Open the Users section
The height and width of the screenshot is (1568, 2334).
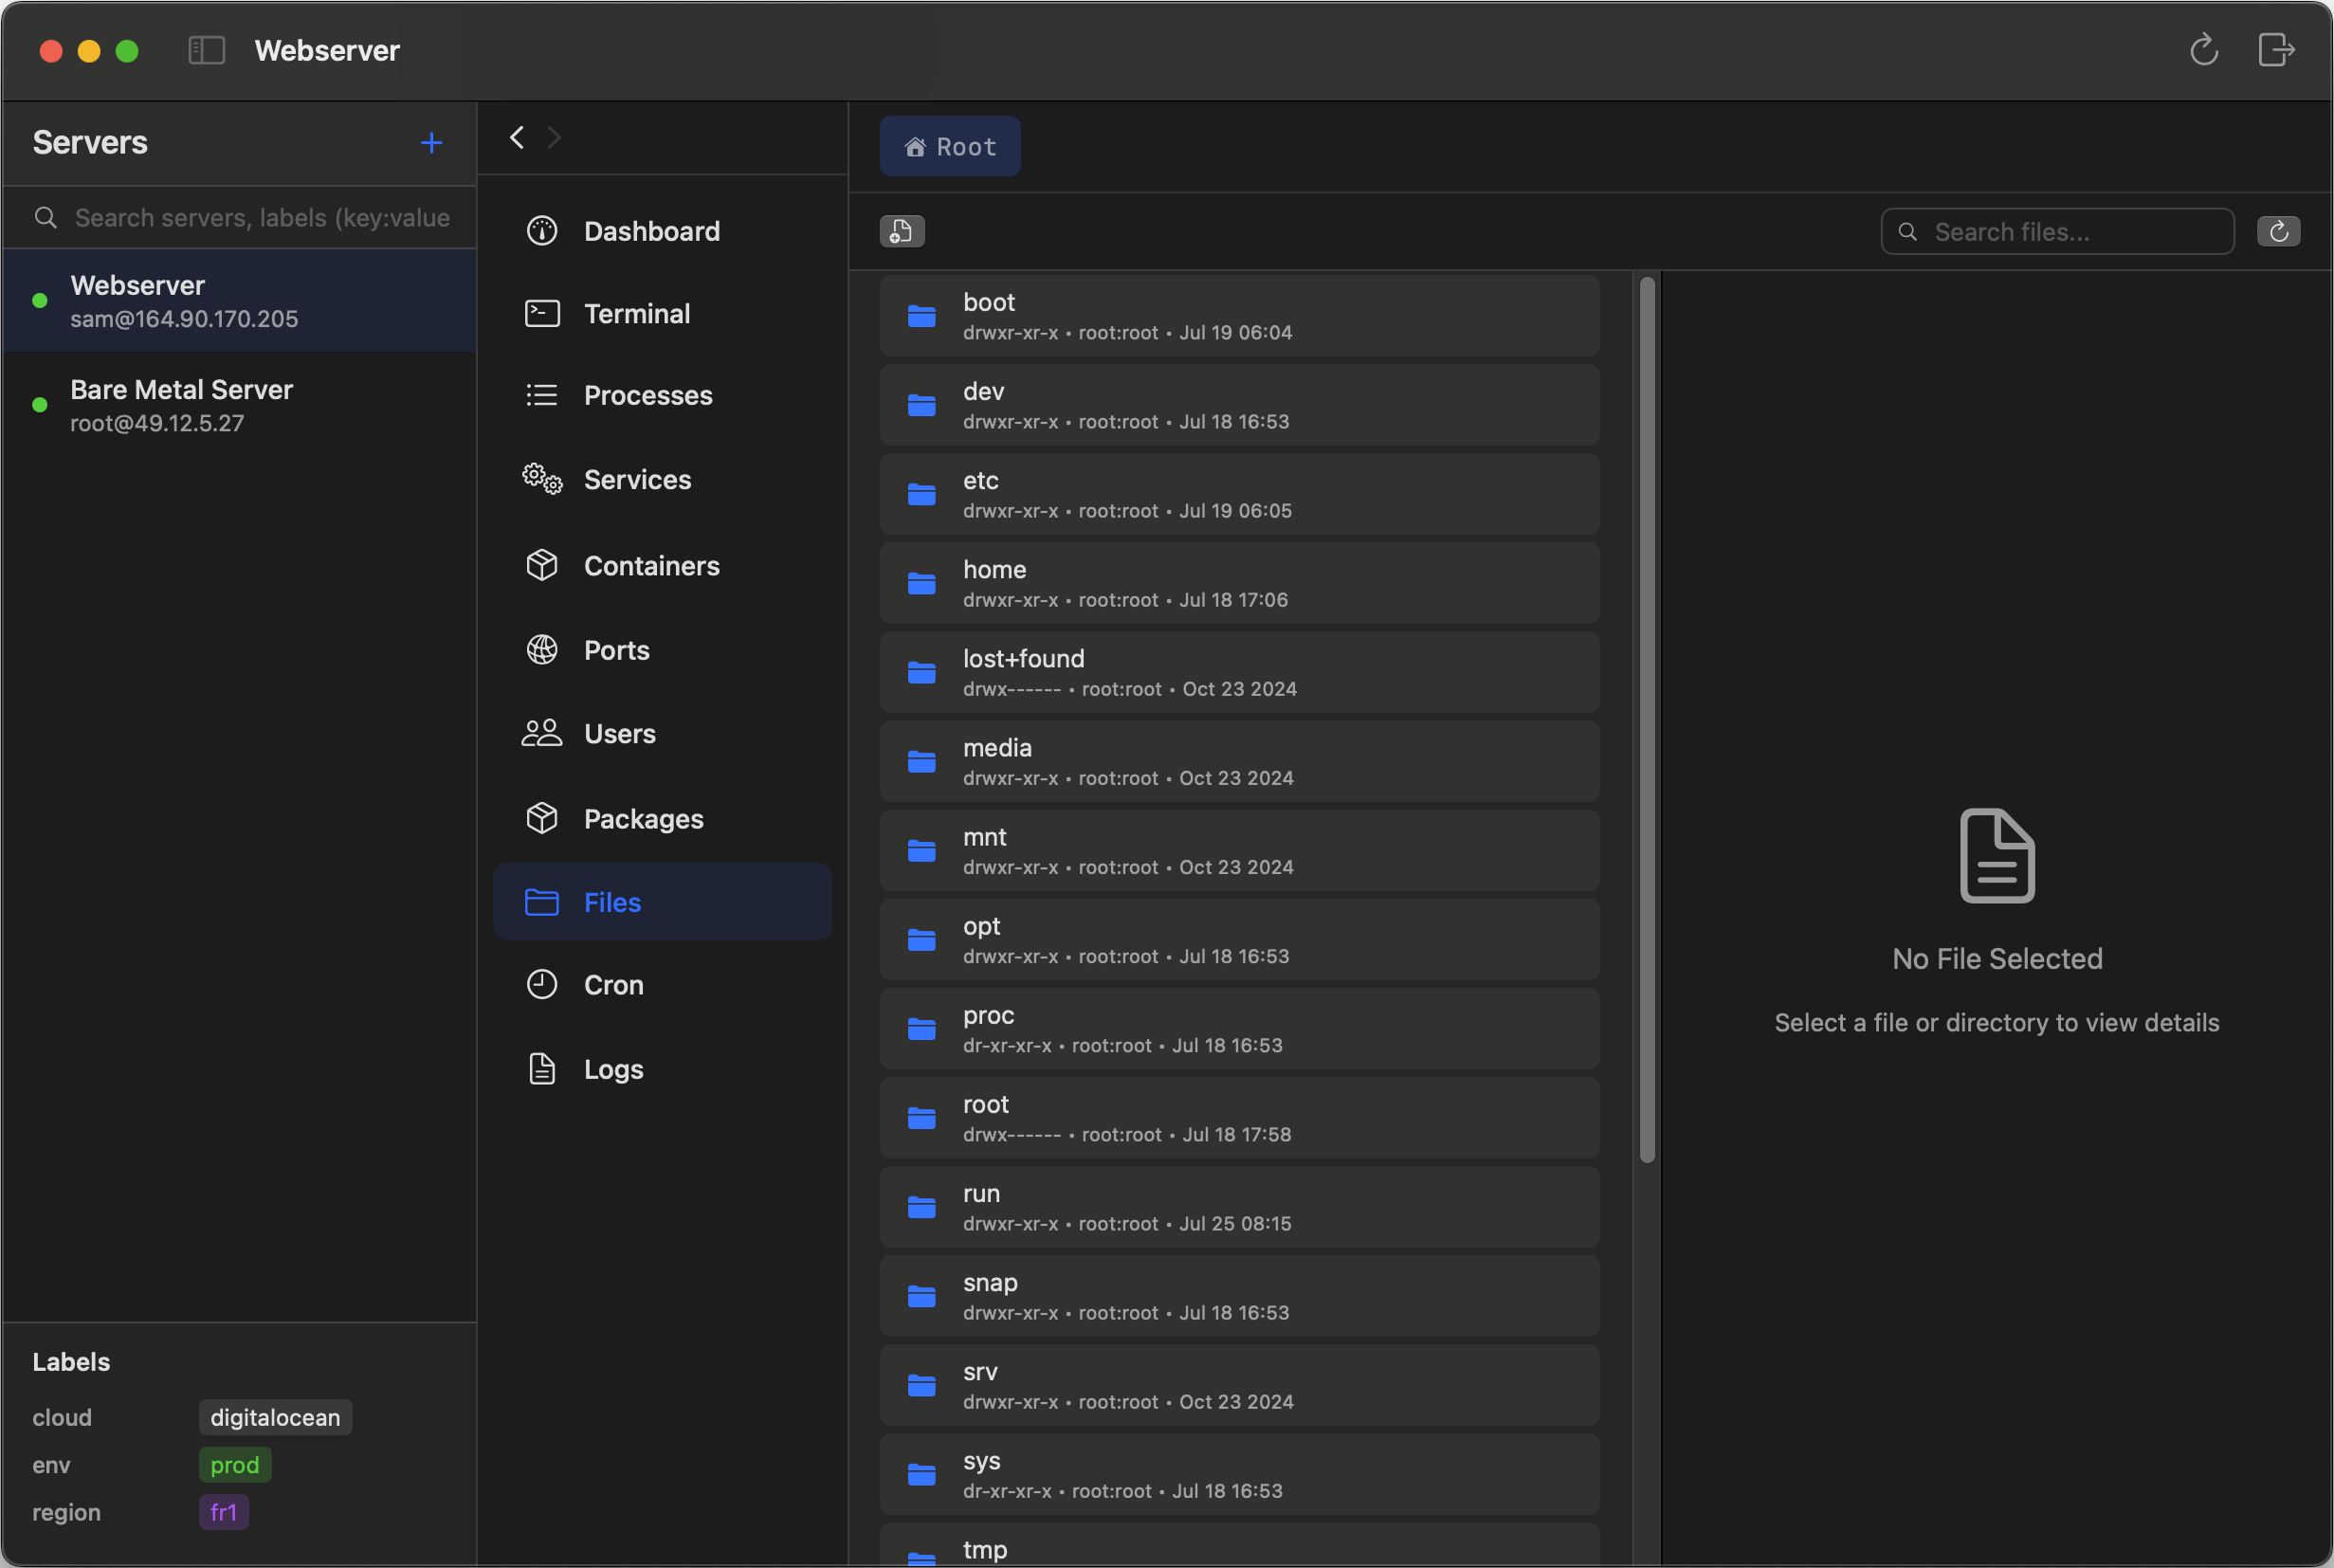coord(662,733)
